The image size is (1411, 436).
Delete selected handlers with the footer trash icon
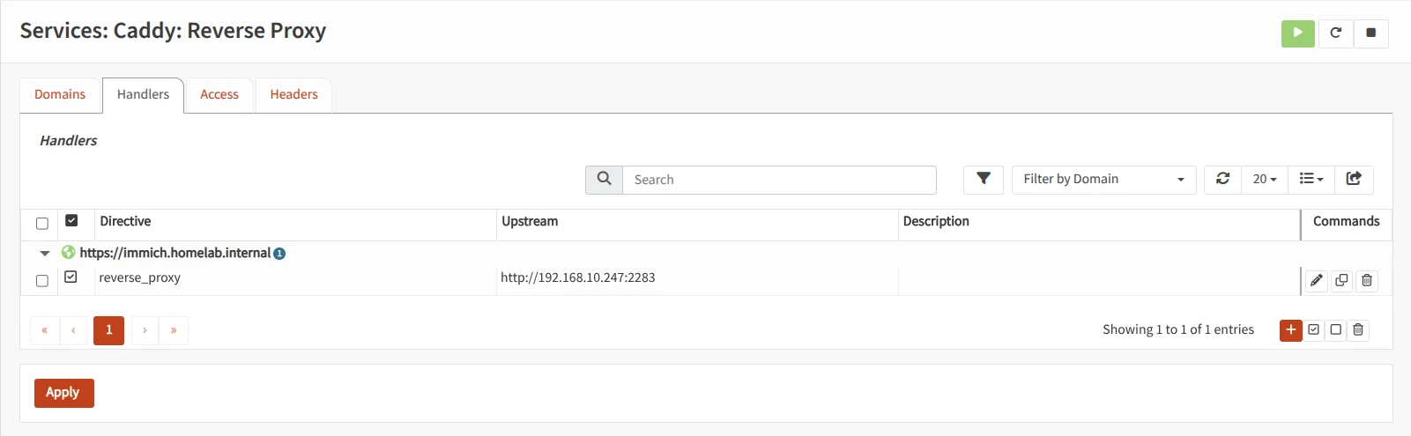pos(1358,329)
